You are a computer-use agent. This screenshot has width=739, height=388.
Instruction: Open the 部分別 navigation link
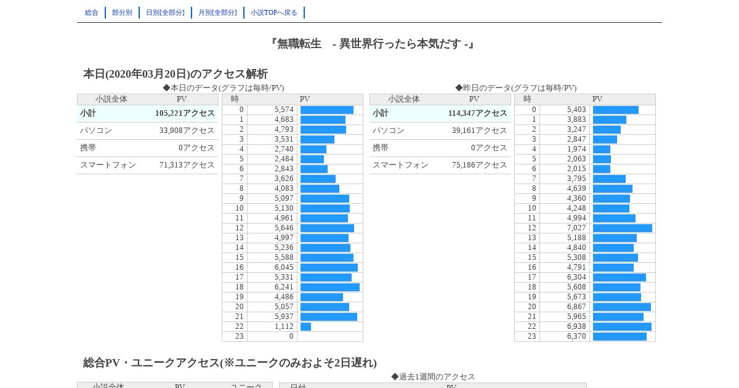point(122,12)
